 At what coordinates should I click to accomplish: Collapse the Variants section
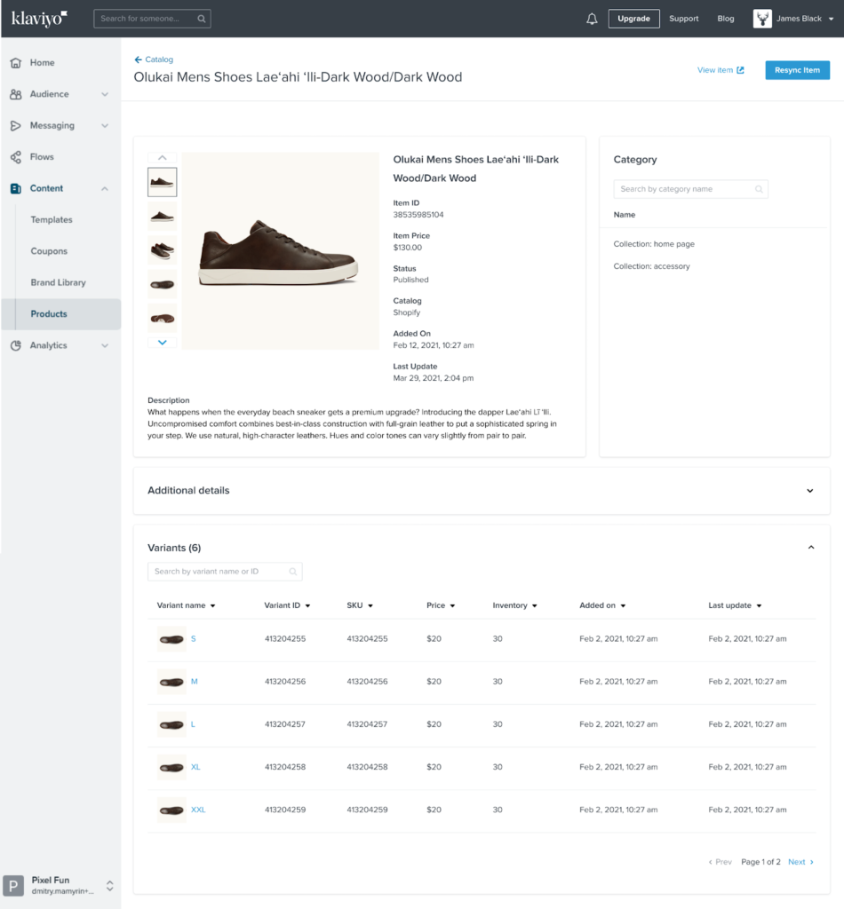[x=810, y=547]
